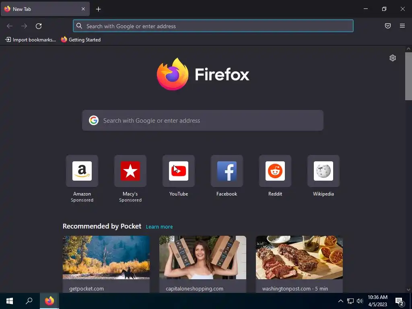Click the "Recommended by Pocket" heading

tap(102, 226)
